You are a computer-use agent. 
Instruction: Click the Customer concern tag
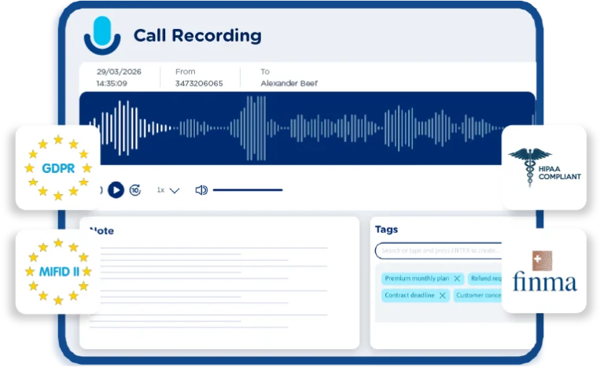click(x=478, y=295)
